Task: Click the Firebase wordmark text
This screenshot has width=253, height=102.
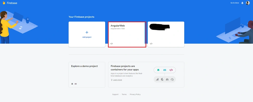Action: (12, 3)
